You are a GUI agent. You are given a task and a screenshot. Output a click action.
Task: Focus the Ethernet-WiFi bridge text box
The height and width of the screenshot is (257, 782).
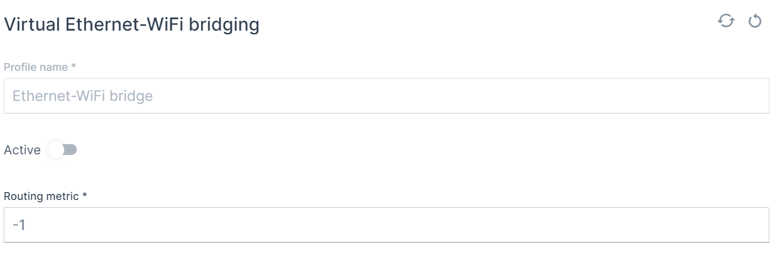coord(386,96)
